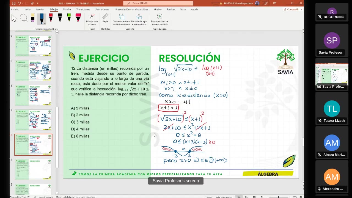Select the black pen
The width and height of the screenshot is (352, 198).
tap(60, 18)
